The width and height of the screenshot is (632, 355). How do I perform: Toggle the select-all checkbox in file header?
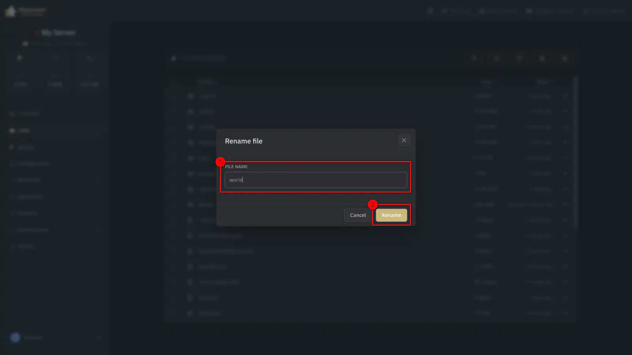point(174,82)
